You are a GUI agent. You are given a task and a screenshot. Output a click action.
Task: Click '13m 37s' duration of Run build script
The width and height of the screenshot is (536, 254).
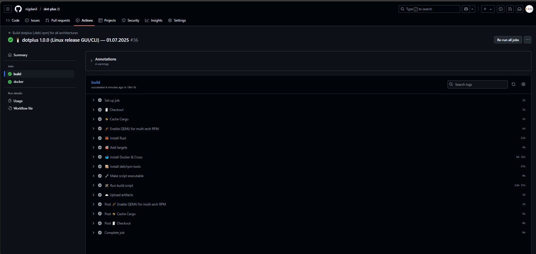pyautogui.click(x=520, y=185)
